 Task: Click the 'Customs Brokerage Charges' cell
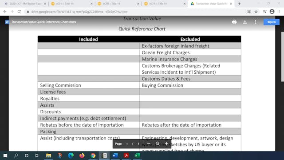190,69
